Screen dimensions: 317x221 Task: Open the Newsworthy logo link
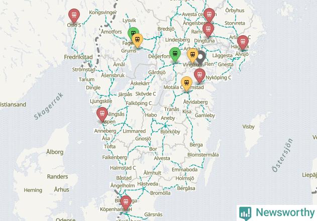click(277, 212)
